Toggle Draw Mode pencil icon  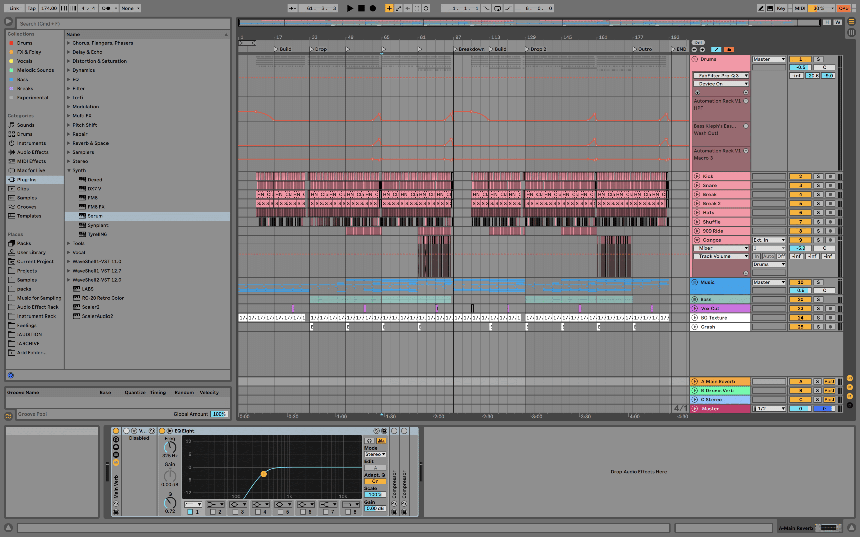761,8
